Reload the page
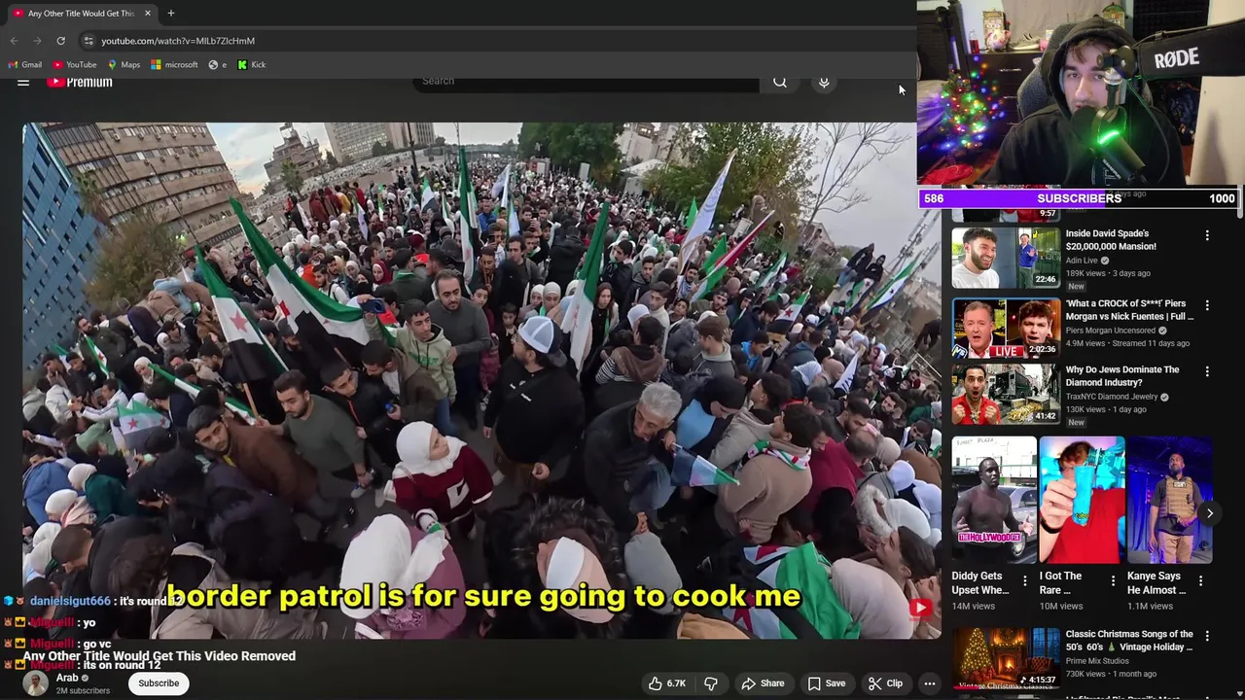Image resolution: width=1245 pixels, height=700 pixels. (x=60, y=41)
